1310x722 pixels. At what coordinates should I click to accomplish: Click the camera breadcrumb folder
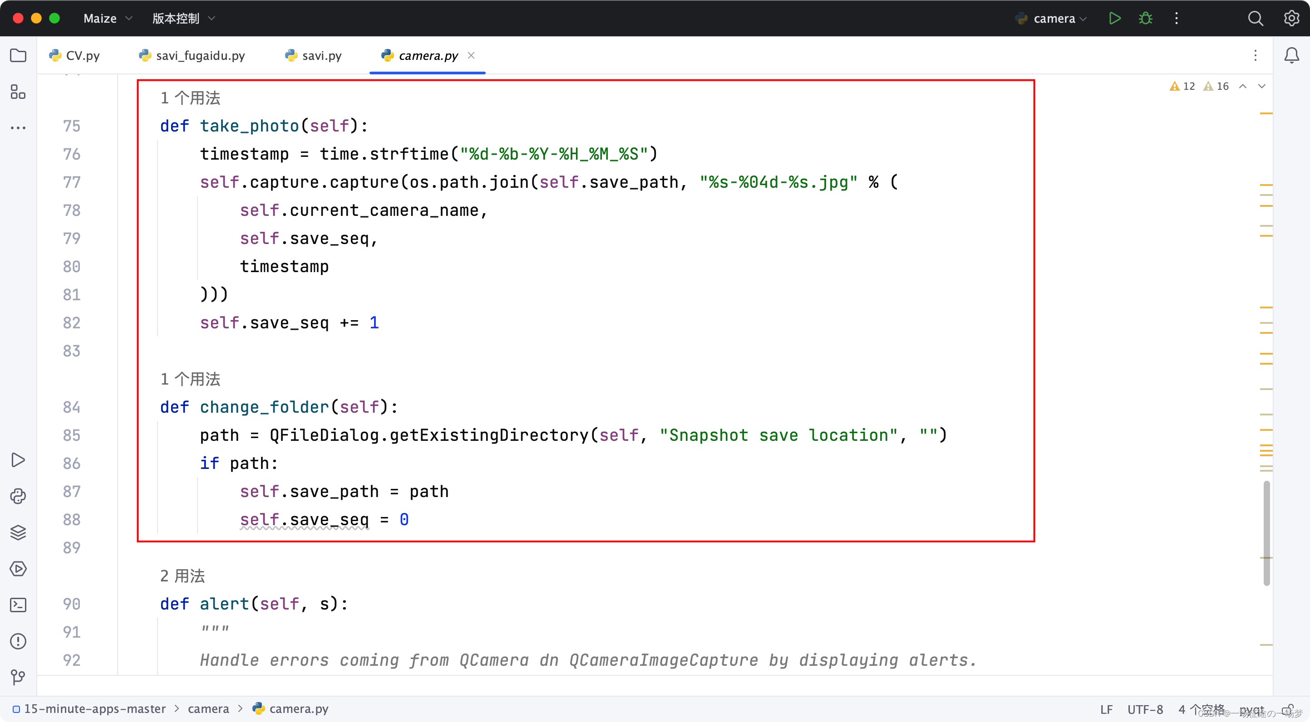[208, 709]
